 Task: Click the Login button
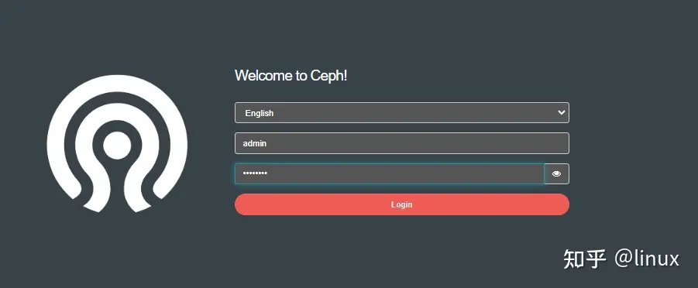(x=402, y=204)
